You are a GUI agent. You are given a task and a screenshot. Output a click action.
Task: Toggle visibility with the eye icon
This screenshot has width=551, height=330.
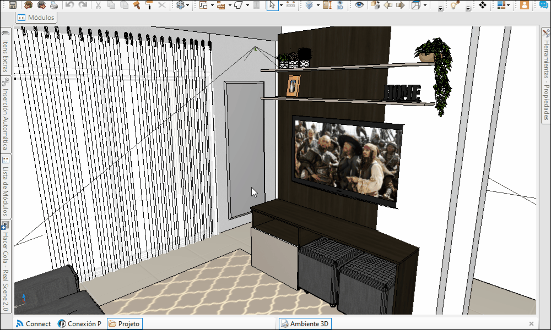[x=359, y=5]
